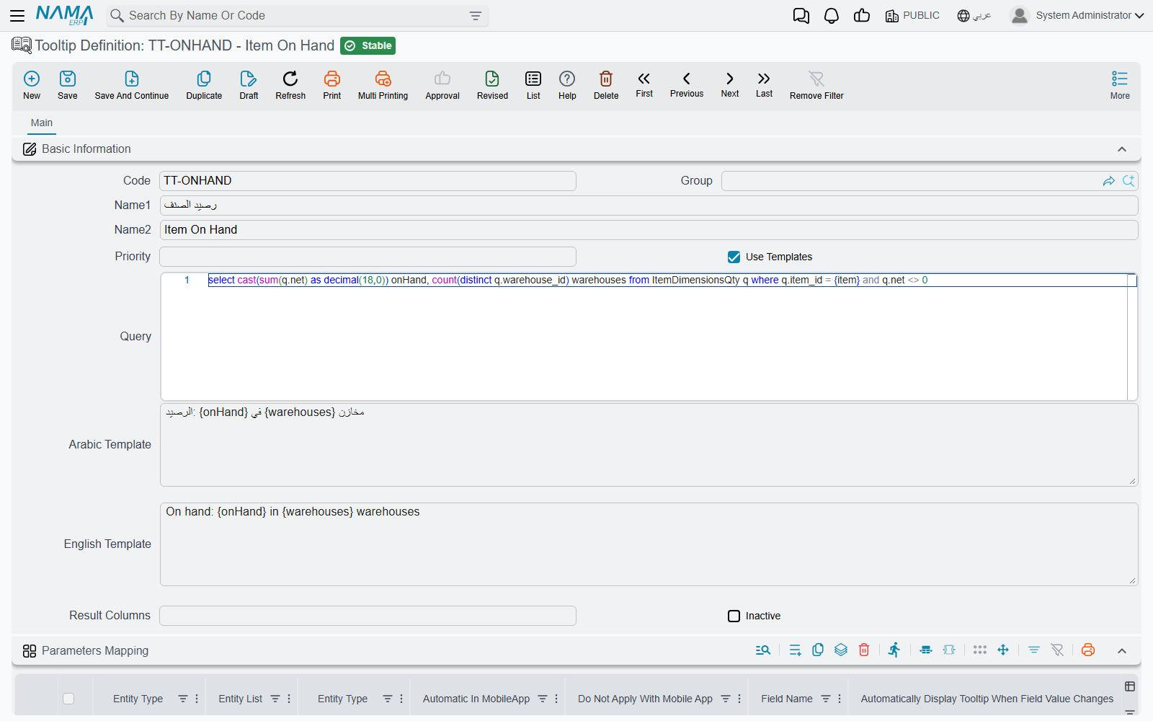Viewport: 1153px width, 721px height.
Task: Delete the current record
Action: tap(606, 79)
